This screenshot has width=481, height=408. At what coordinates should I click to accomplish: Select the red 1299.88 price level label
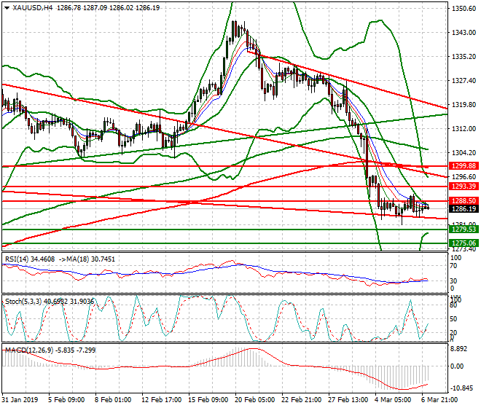(x=464, y=166)
